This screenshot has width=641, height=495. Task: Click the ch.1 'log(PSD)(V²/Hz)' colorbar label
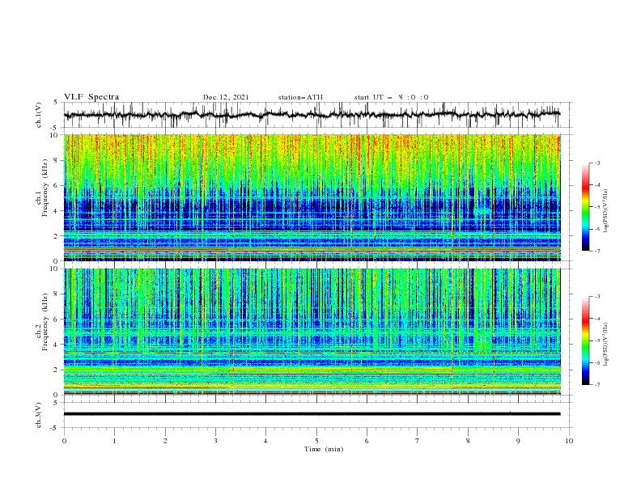[x=605, y=211]
